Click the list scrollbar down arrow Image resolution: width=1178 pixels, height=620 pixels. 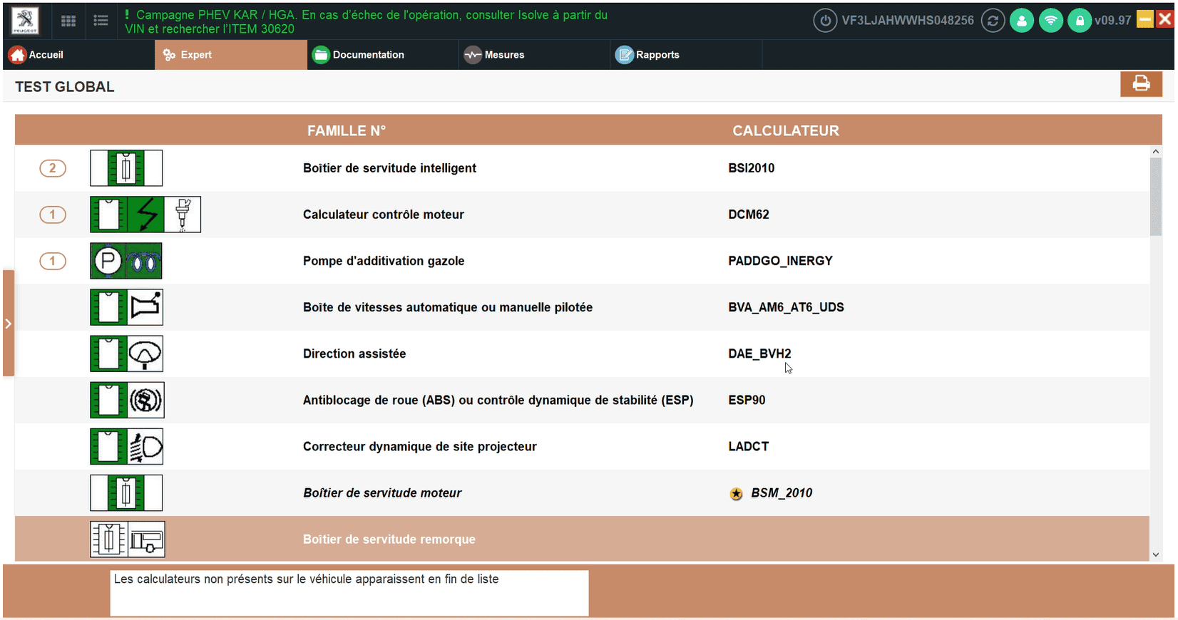coord(1156,554)
